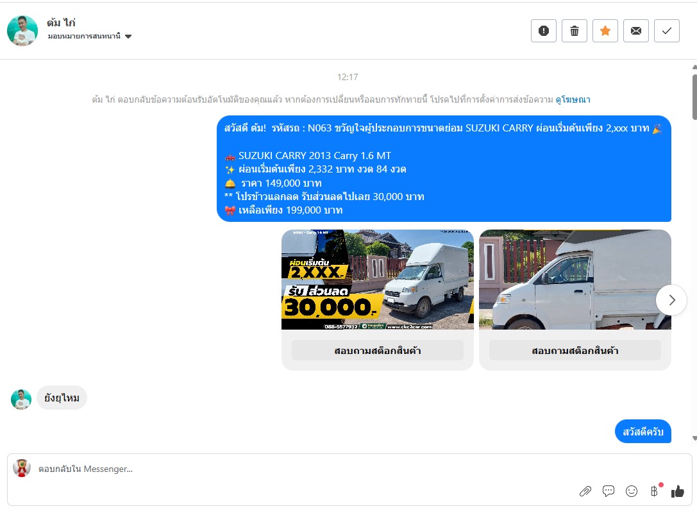The width and height of the screenshot is (697, 513).
Task: Click second สอบถามสต็อกสินค้า button under truck photo
Action: tap(575, 350)
